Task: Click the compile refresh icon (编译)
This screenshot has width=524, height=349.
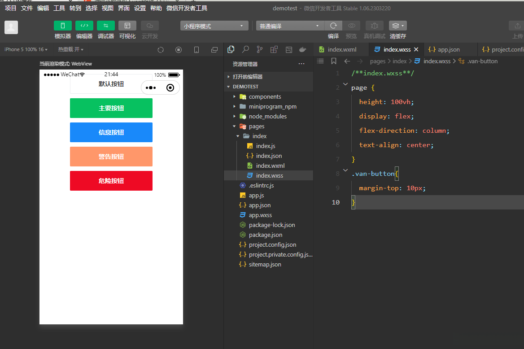Action: pyautogui.click(x=333, y=26)
